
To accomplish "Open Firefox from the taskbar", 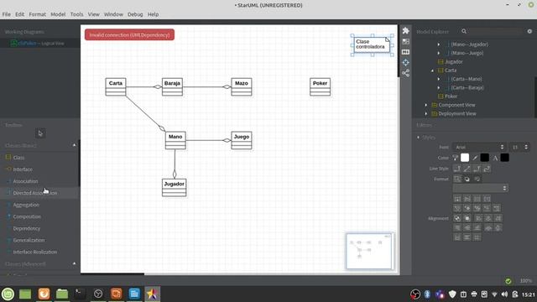I will [44, 294].
